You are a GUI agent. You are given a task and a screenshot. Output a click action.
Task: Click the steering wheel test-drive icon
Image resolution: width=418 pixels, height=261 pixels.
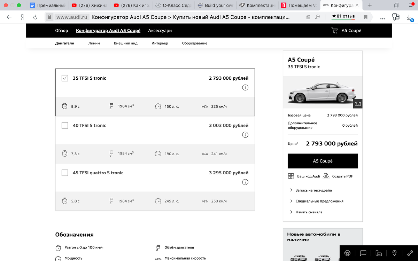(347, 253)
